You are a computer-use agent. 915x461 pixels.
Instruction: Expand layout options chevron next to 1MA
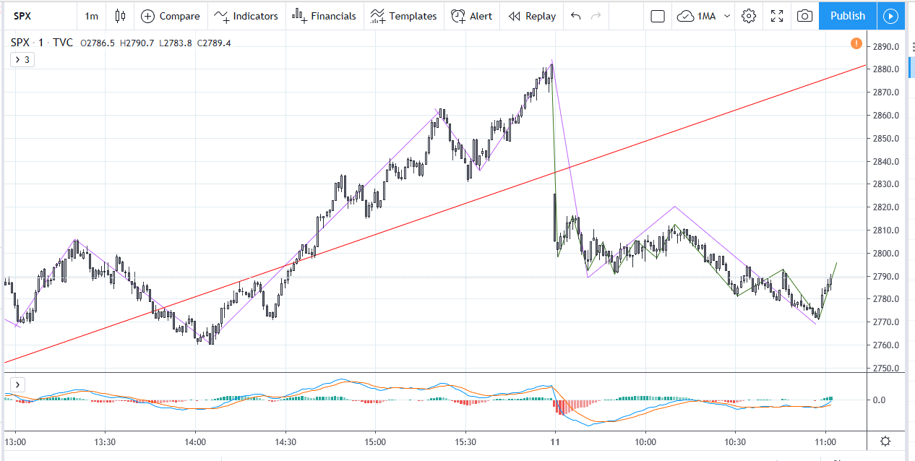(x=727, y=16)
